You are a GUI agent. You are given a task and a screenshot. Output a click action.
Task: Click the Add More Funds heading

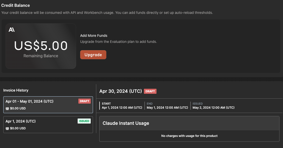pyautogui.click(x=94, y=36)
